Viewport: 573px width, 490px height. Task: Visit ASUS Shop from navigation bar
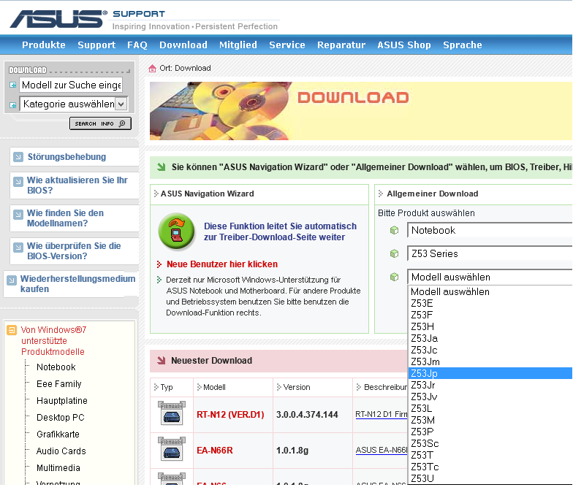tap(403, 45)
